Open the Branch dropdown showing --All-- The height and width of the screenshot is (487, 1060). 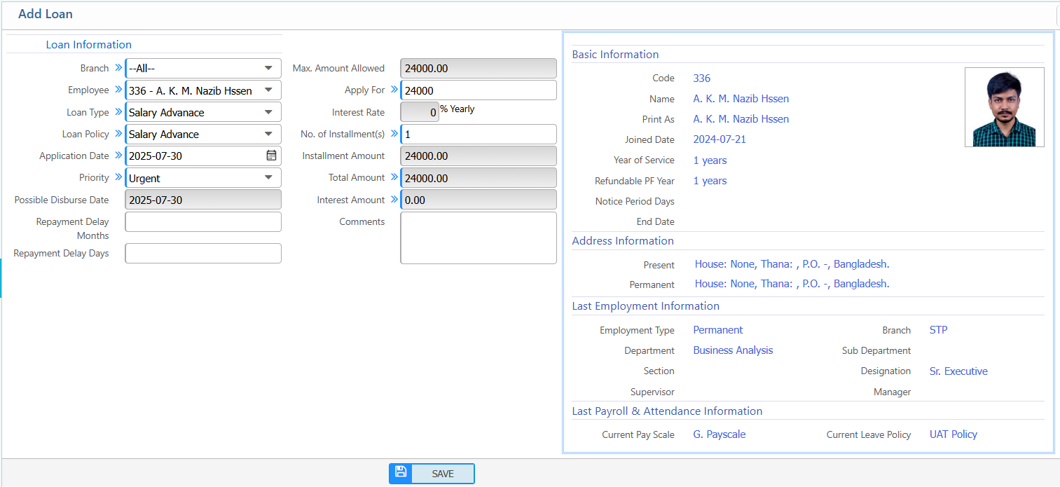(x=268, y=67)
